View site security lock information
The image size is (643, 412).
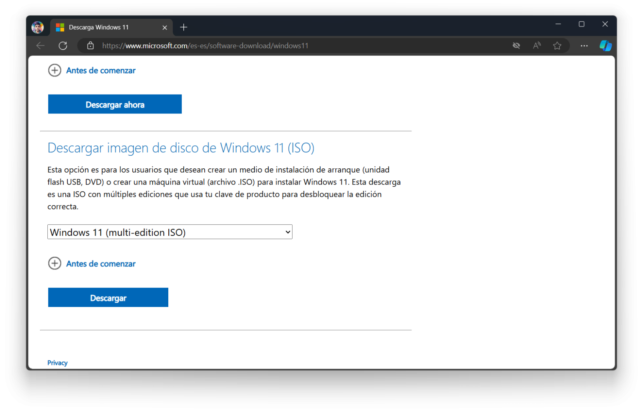coord(90,46)
